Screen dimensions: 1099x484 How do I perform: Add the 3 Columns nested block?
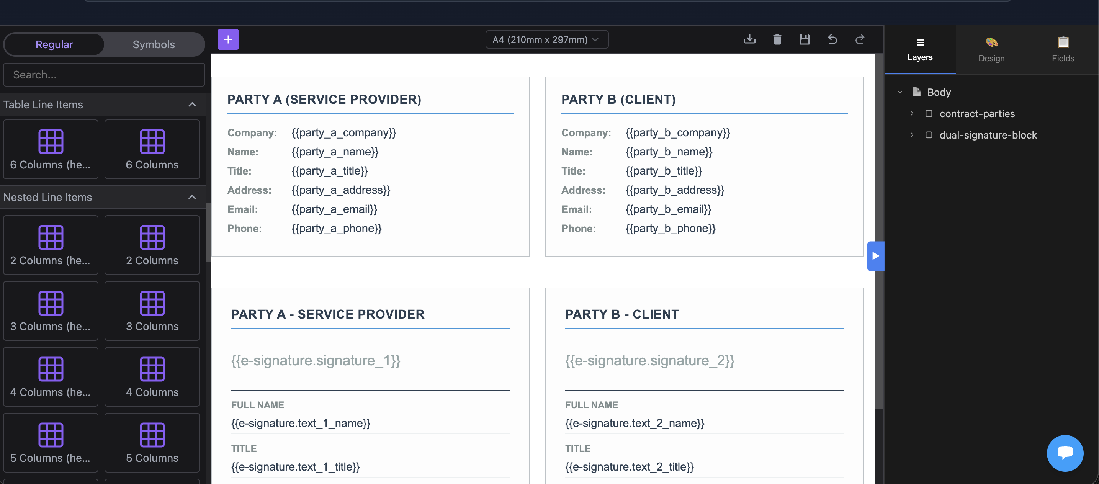point(152,311)
